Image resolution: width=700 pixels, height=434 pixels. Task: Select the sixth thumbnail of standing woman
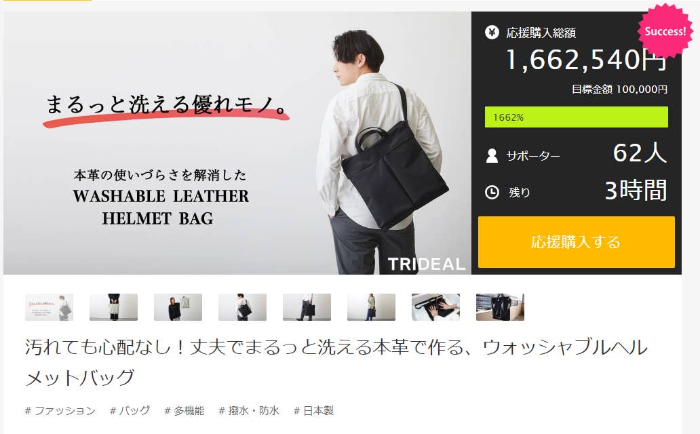tap(371, 307)
